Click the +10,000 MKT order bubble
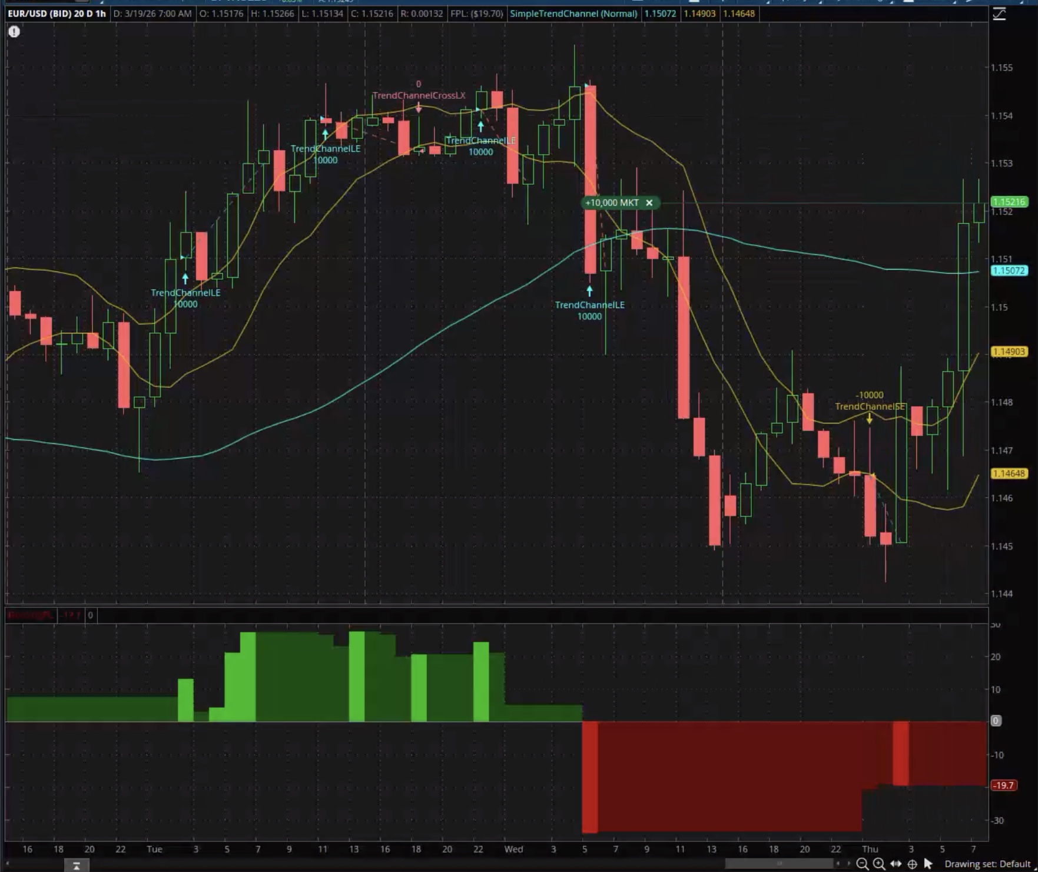The image size is (1038, 872). pos(612,203)
